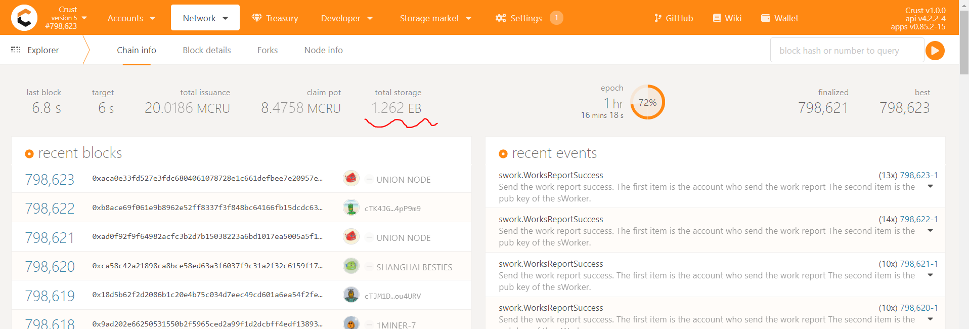Image resolution: width=969 pixels, height=329 pixels.
Task: Expand the Network menu
Action: [x=205, y=18]
